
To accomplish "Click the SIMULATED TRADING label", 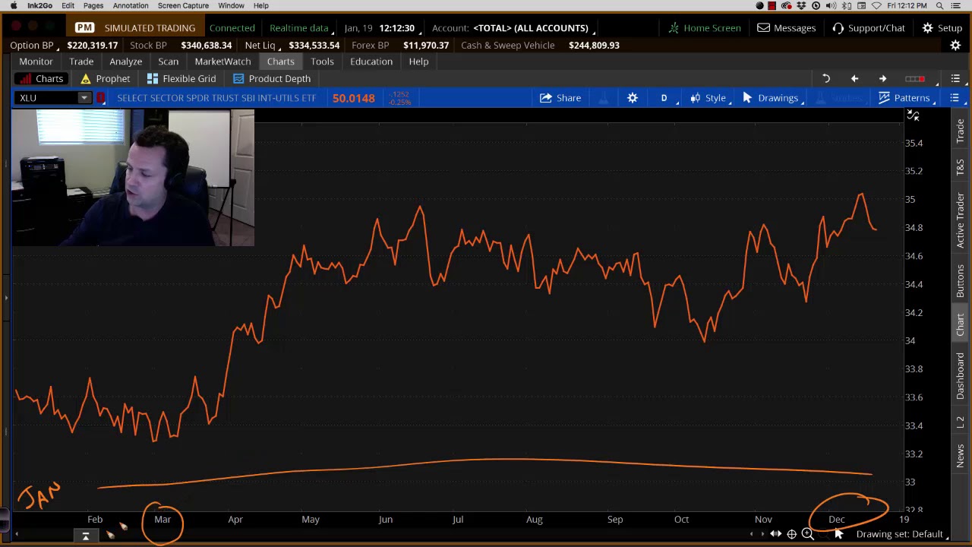I will 150,28.
